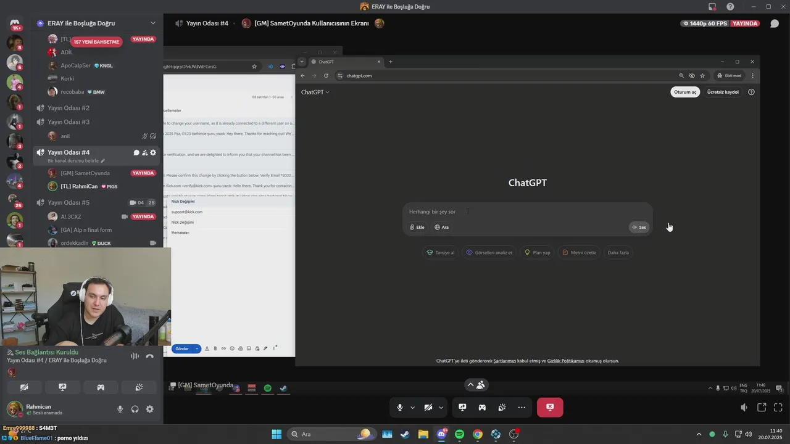Choose Görselleri analiz et suggestion chip
Image resolution: width=790 pixels, height=444 pixels.
(x=489, y=252)
